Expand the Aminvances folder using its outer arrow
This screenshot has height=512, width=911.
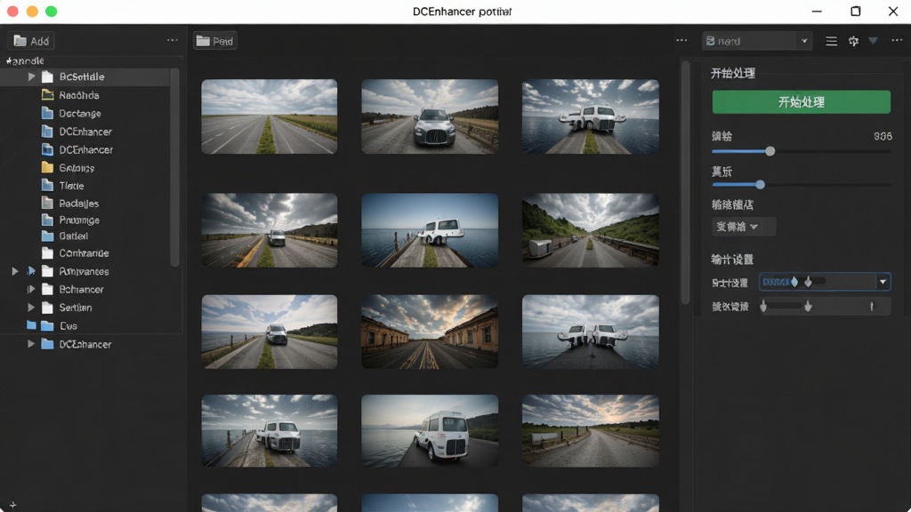coord(15,271)
